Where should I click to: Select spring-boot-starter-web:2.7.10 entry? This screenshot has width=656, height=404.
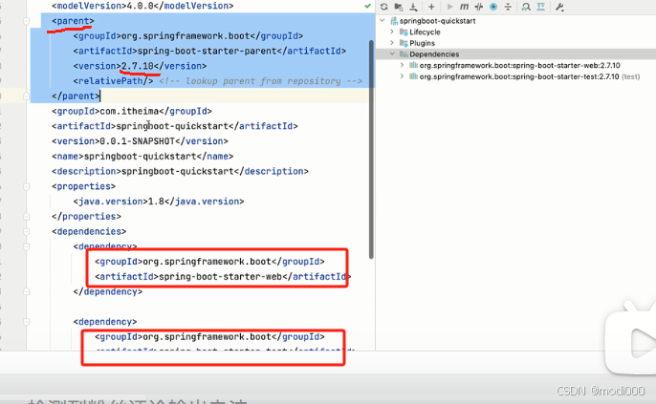point(519,66)
